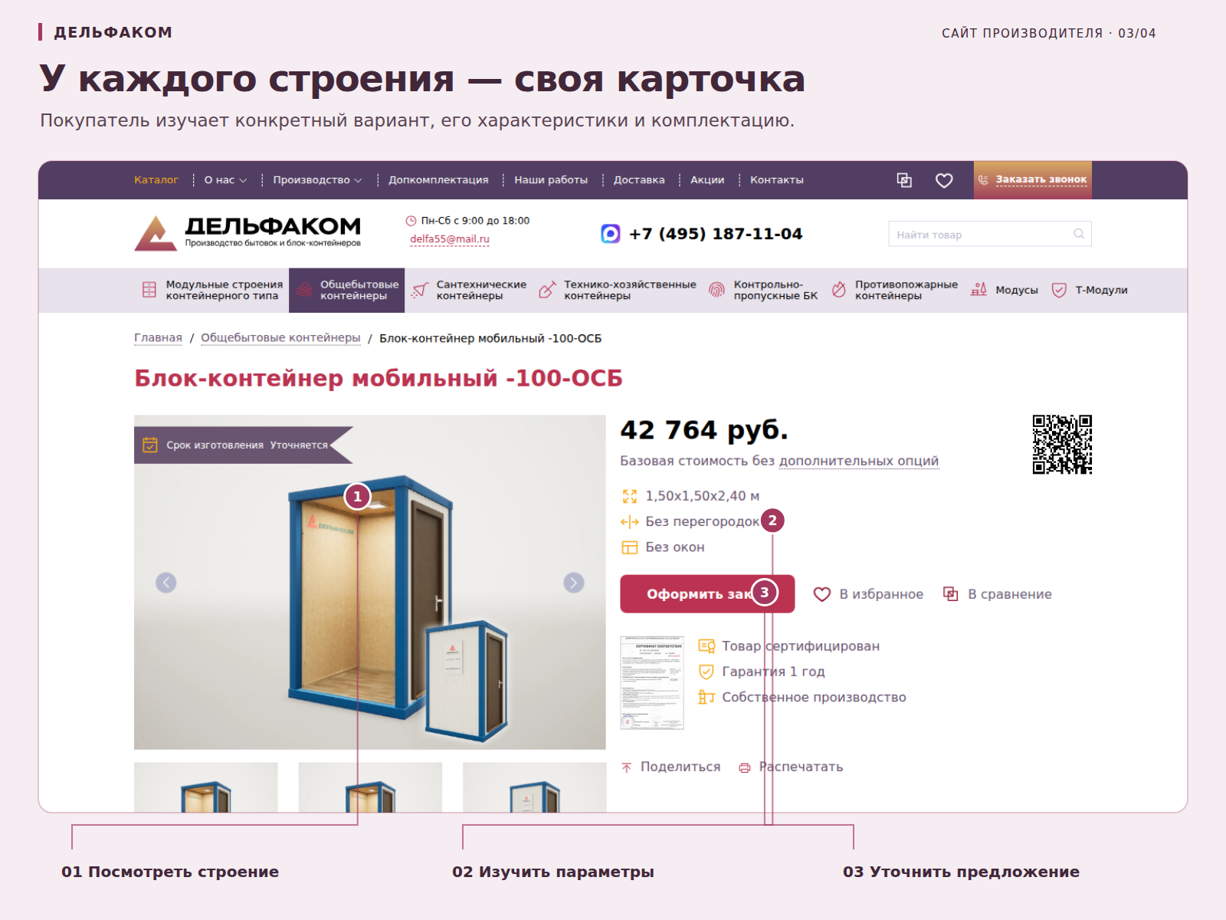1226x920 pixels.
Task: Click the share arrow icon
Action: [627, 767]
